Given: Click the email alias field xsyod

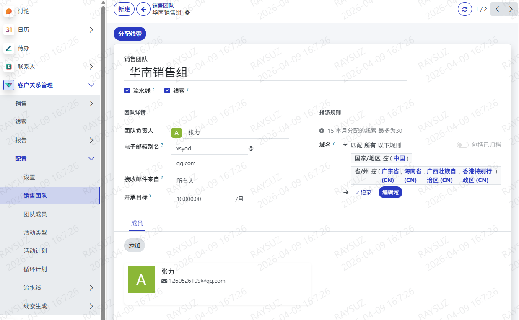Looking at the screenshot, I should pyautogui.click(x=210, y=148).
